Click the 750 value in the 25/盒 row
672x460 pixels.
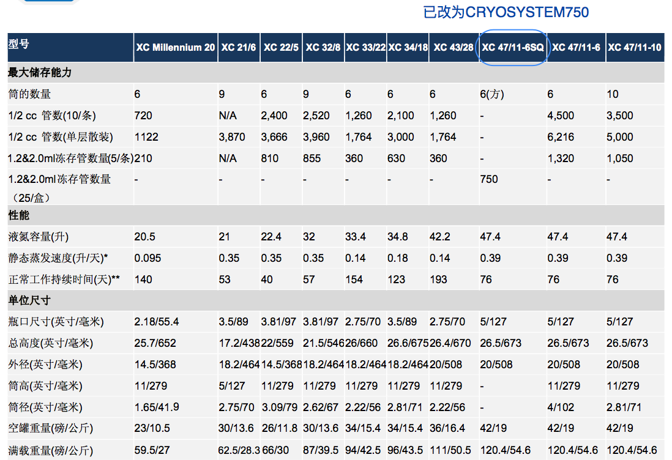click(489, 179)
